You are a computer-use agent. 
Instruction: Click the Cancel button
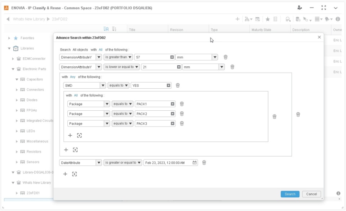(x=311, y=194)
